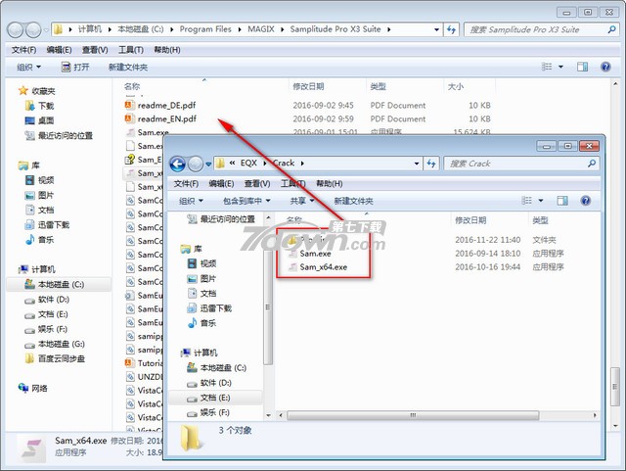Open 包含到库中 dropdown in Crack window
The image size is (626, 471).
click(246, 201)
